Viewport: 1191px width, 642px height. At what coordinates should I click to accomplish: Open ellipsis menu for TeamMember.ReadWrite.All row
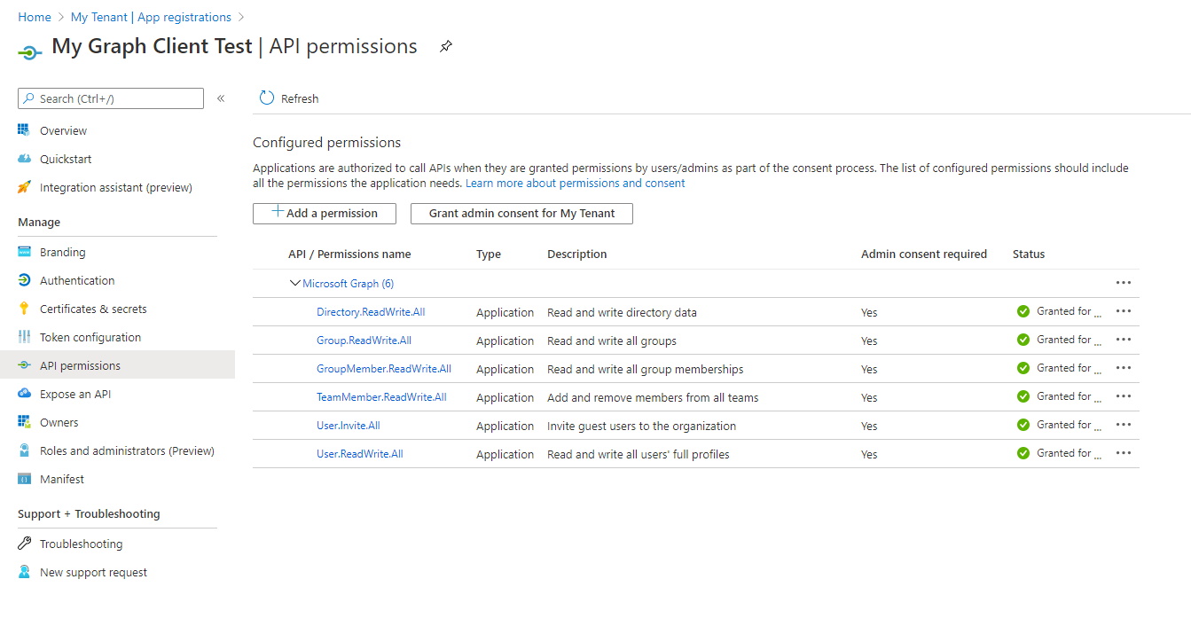pos(1124,396)
